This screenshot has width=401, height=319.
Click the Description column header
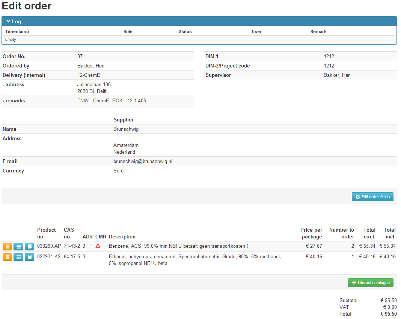[x=122, y=237]
